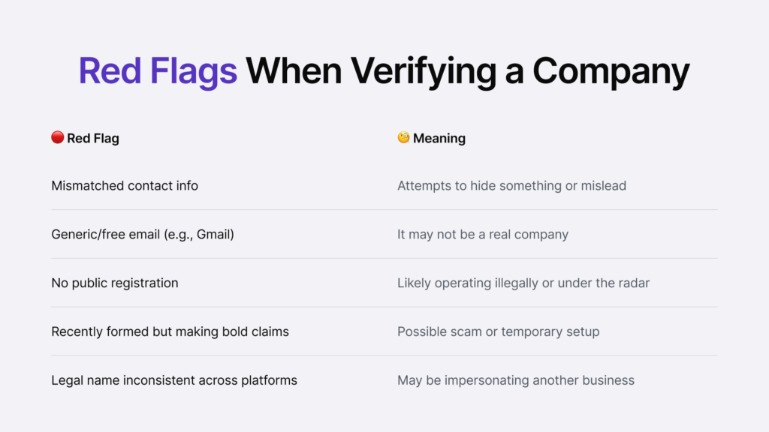Screen dimensions: 769x432
Task: Select the Meaning column header
Action: (439, 138)
